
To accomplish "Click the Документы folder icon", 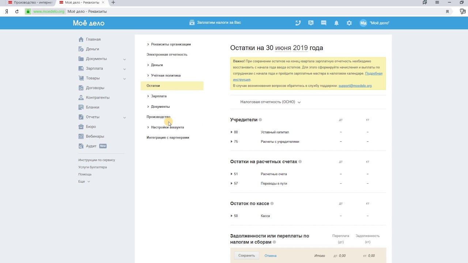I will click(81, 59).
